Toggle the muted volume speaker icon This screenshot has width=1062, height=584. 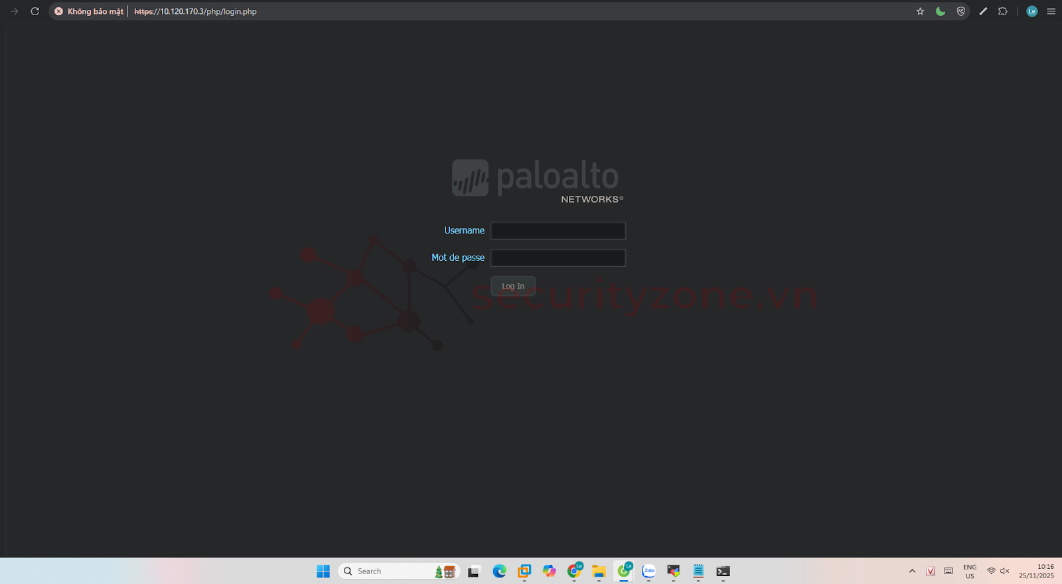pyautogui.click(x=1005, y=571)
